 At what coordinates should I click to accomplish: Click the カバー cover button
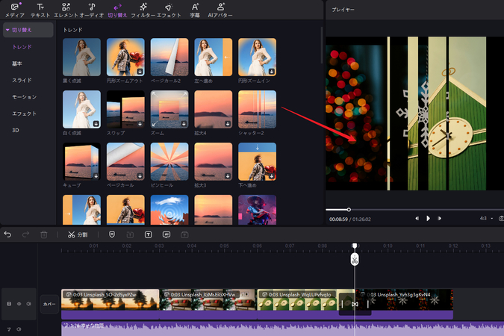coord(49,304)
